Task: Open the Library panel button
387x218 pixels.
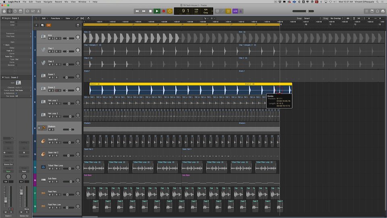Action: coord(4,11)
